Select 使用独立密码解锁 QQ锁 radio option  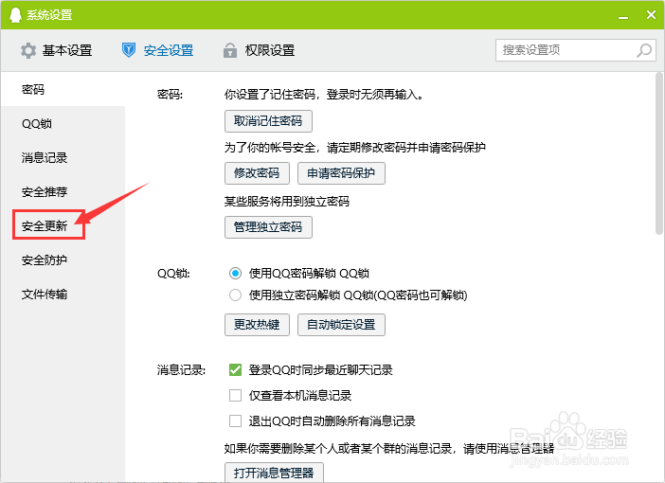235,295
